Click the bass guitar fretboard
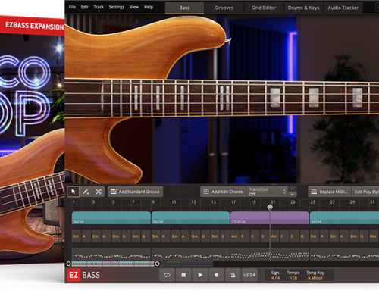The width and height of the screenshot is (379, 303). coord(222,98)
